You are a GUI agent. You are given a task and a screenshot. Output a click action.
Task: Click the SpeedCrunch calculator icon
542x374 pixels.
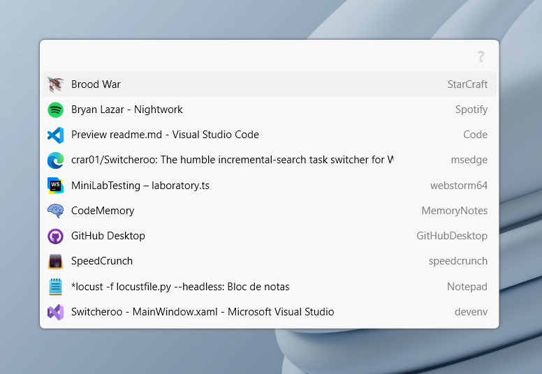point(55,262)
